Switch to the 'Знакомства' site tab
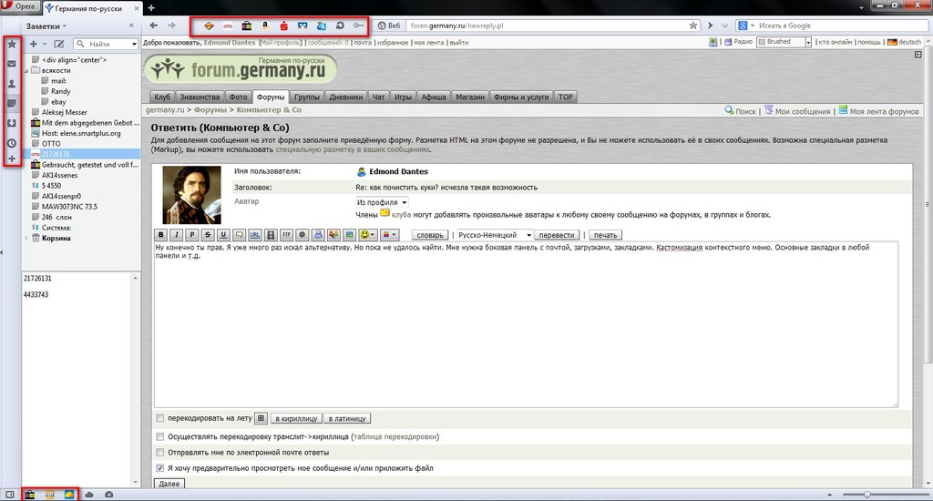This screenshot has width=933, height=501. point(200,97)
